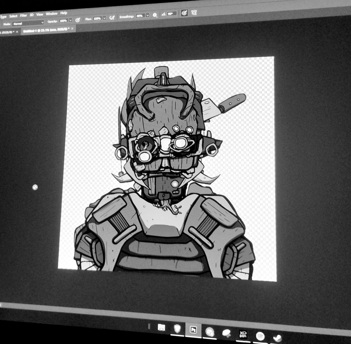Expand the Opacity slider dropdown arrow
Screen dimensions: 351x344
(70, 20)
